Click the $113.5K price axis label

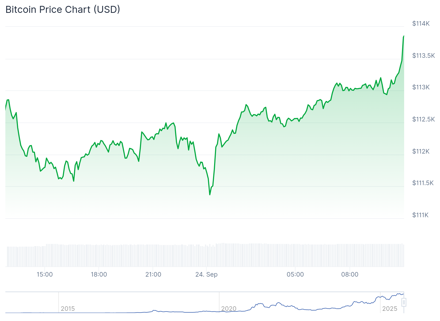423,56
